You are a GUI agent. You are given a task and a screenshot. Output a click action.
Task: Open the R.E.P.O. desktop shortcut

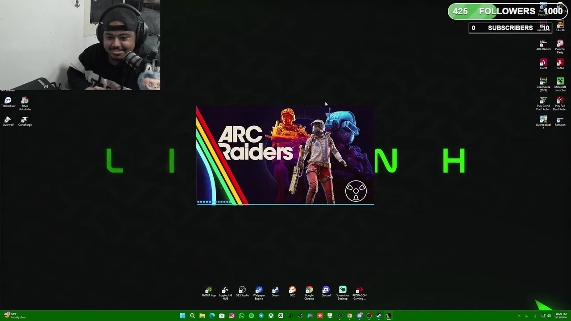click(560, 26)
